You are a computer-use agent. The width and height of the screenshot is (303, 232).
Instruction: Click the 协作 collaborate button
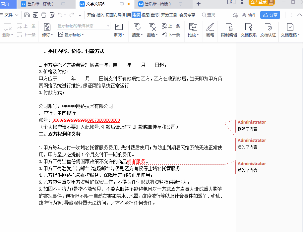pyautogui.click(x=249, y=15)
